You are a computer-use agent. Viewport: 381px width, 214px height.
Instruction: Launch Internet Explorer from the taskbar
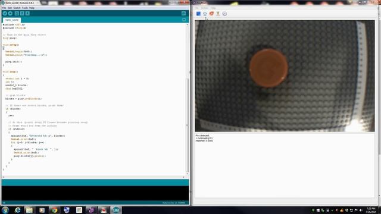pyautogui.click(x=17, y=210)
